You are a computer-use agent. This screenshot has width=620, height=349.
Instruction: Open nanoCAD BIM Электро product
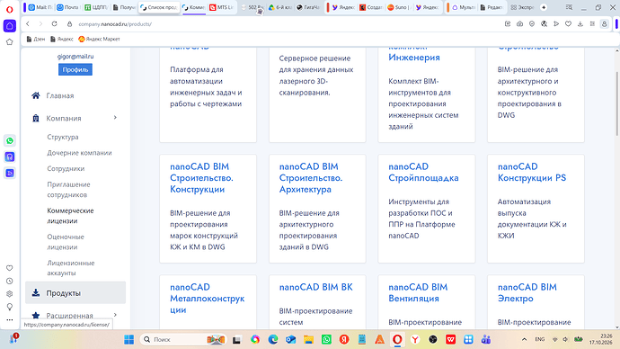click(527, 293)
